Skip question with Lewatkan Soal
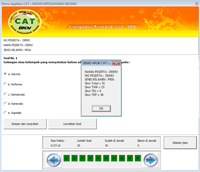 (x=72, y=124)
